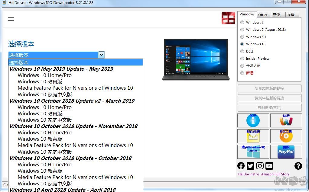Open the 设置 tab
Screen dimensions: 309x192
click(x=291, y=14)
